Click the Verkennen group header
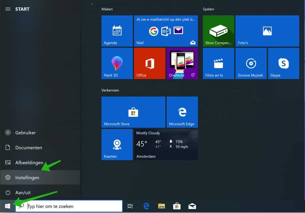The height and width of the screenshot is (213, 305). coord(110,90)
